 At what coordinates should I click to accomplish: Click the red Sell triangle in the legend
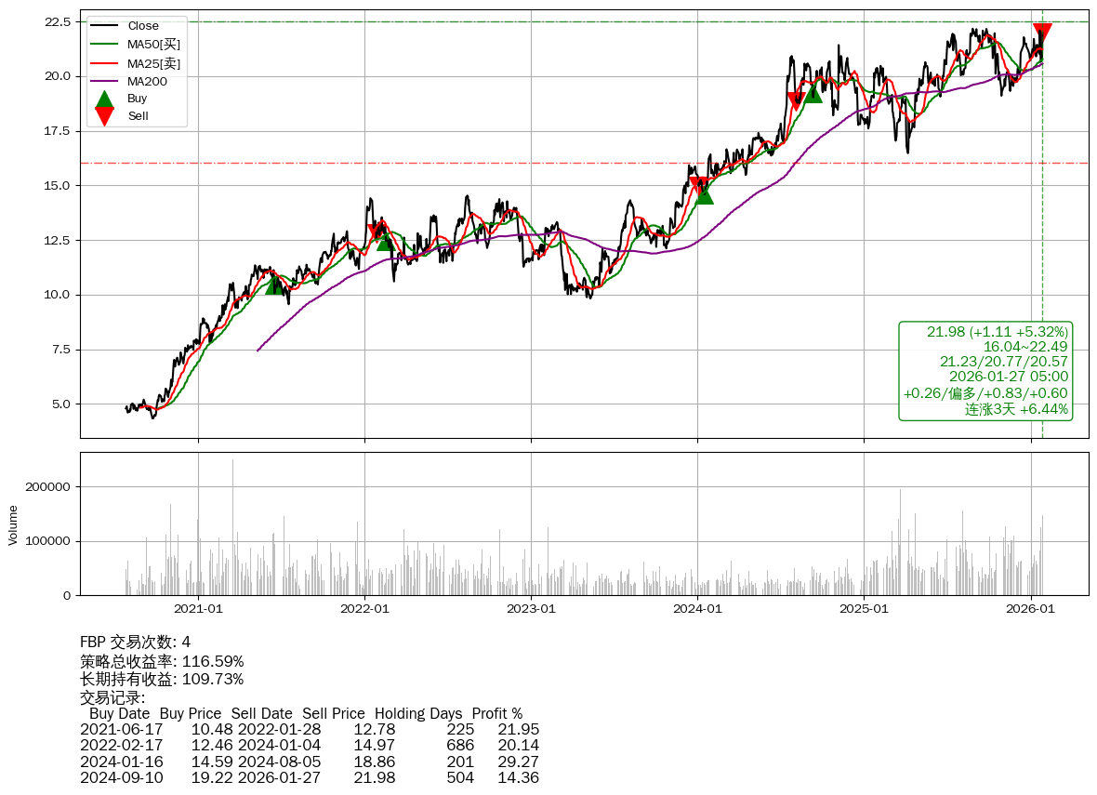point(105,116)
